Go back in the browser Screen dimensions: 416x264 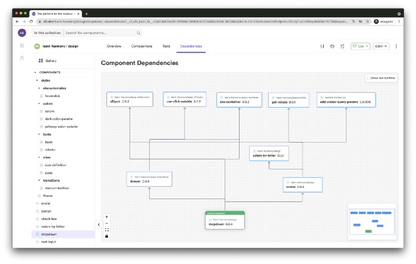point(17,21)
